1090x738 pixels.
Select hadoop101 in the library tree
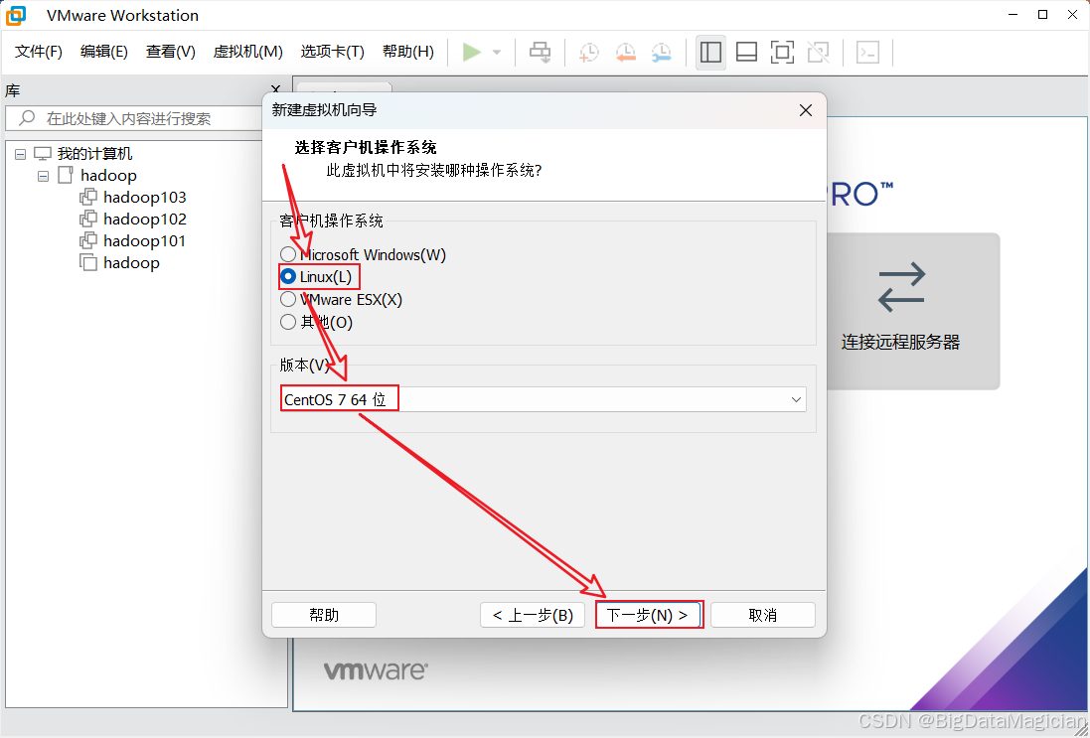tap(145, 241)
